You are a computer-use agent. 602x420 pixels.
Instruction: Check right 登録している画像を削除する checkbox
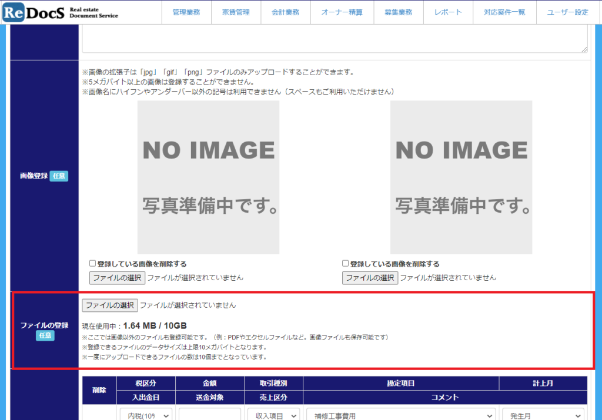(x=345, y=264)
